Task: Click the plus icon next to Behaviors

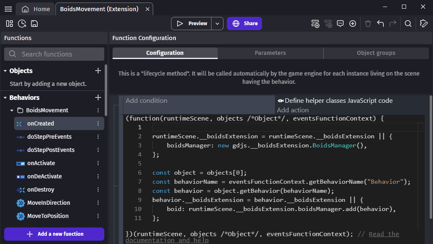Action: point(98,97)
